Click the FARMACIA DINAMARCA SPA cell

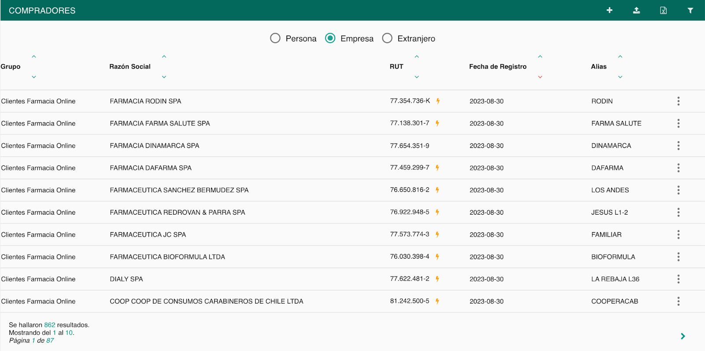(155, 146)
